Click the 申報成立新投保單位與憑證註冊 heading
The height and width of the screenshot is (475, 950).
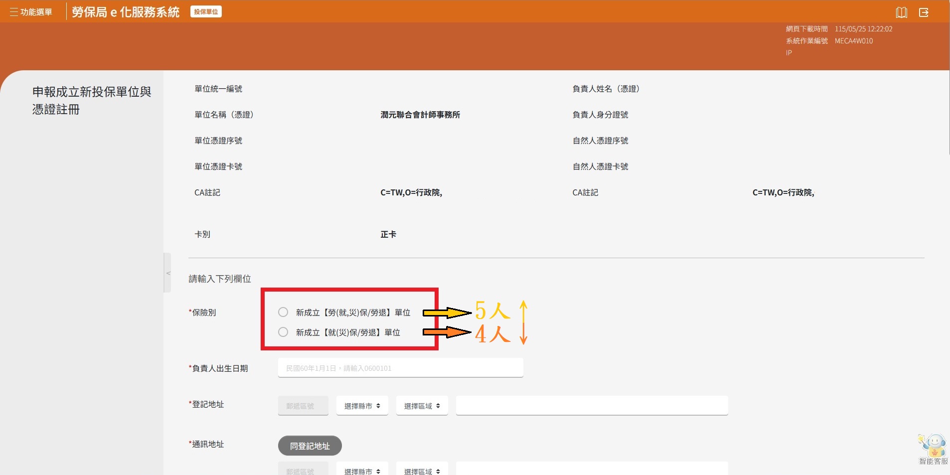coord(92,101)
